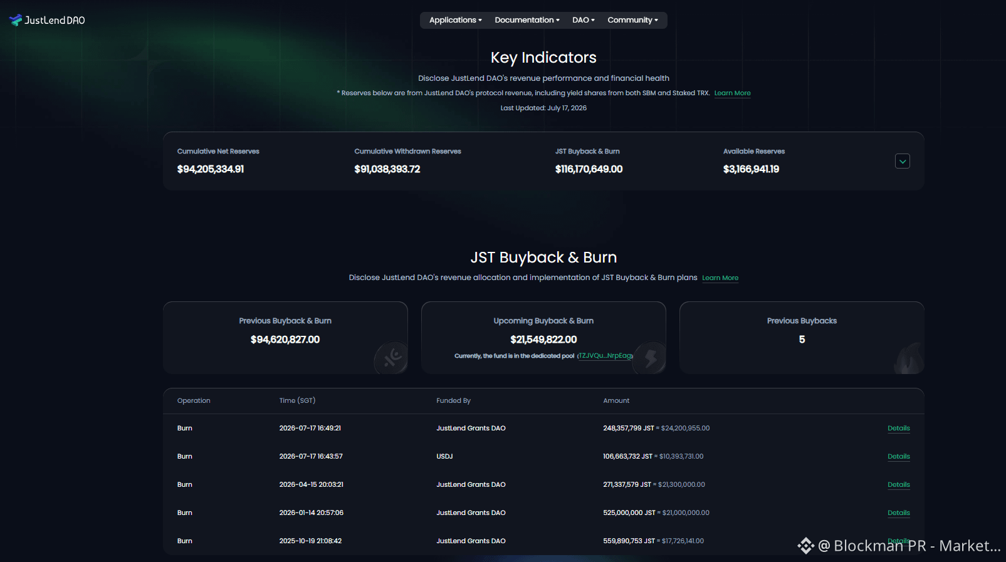Viewport: 1006px width, 562px height.
Task: Click JST Buyback & Burn value $116,170,649.00
Action: pos(589,169)
